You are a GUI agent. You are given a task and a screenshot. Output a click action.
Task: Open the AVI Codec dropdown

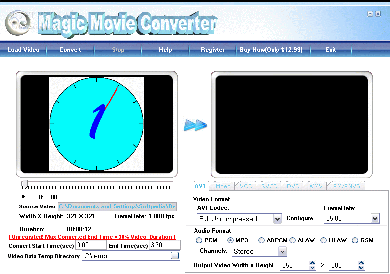pyautogui.click(x=277, y=219)
